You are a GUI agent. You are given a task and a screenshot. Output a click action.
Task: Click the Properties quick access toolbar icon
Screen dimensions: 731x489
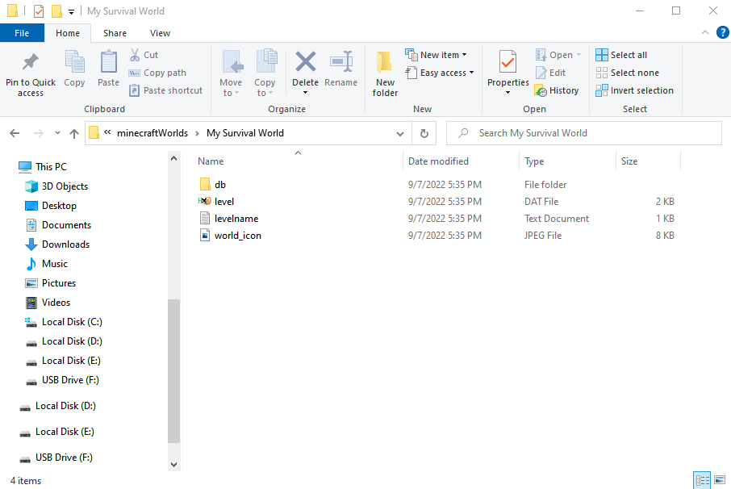39,11
